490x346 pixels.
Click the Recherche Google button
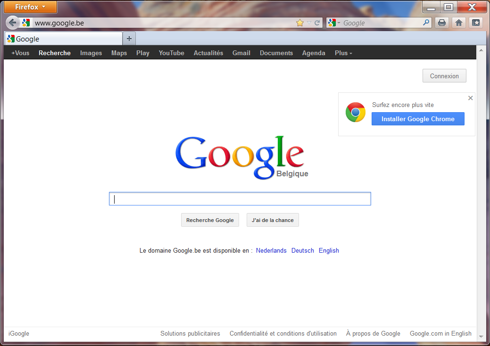coord(210,220)
